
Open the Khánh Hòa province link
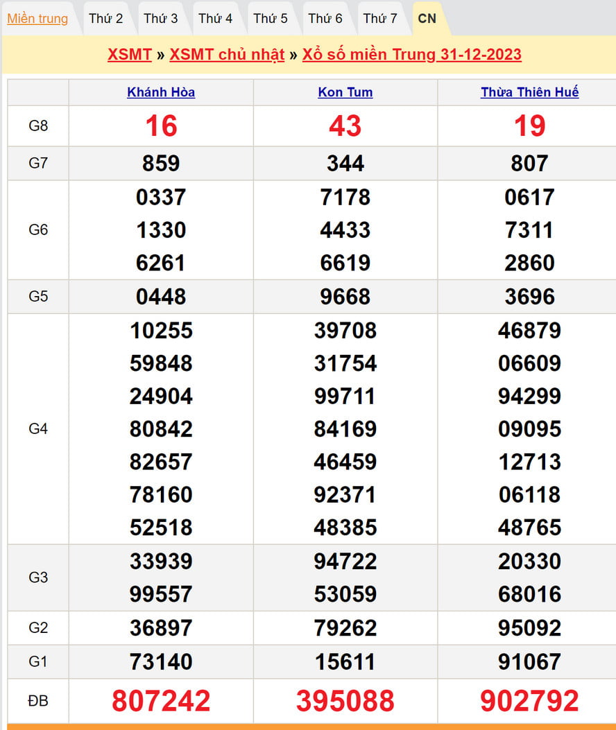[x=161, y=92]
